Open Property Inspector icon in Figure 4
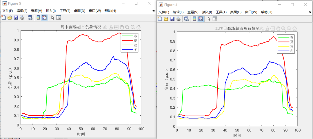 coord(215,19)
